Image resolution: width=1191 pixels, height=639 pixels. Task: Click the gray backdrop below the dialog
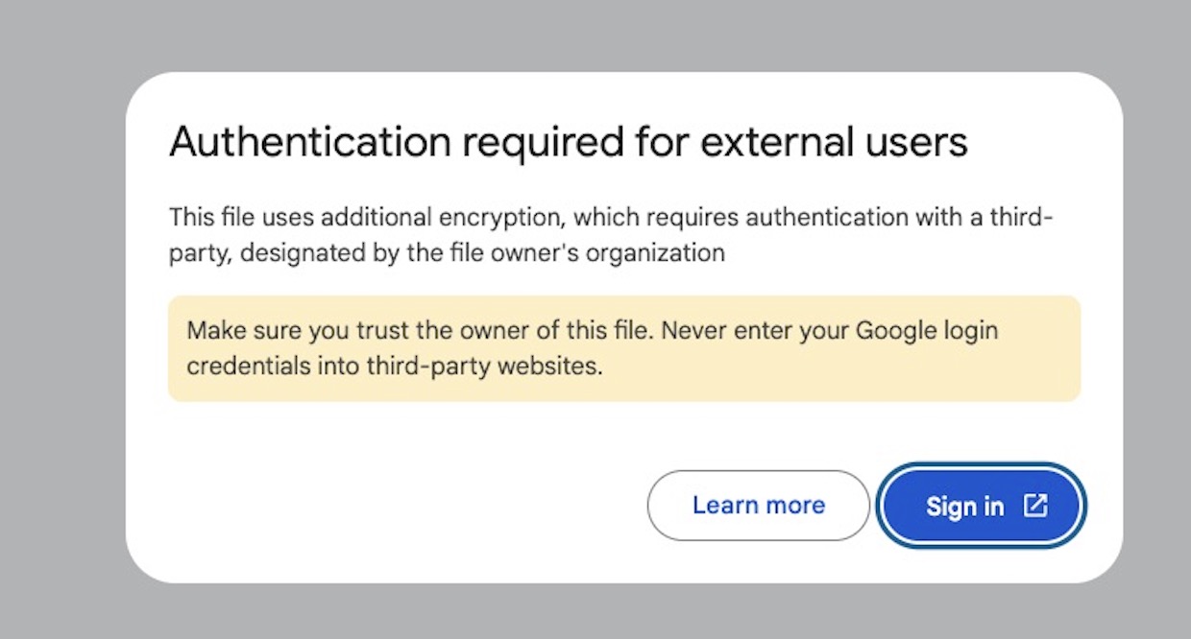(x=595, y=611)
